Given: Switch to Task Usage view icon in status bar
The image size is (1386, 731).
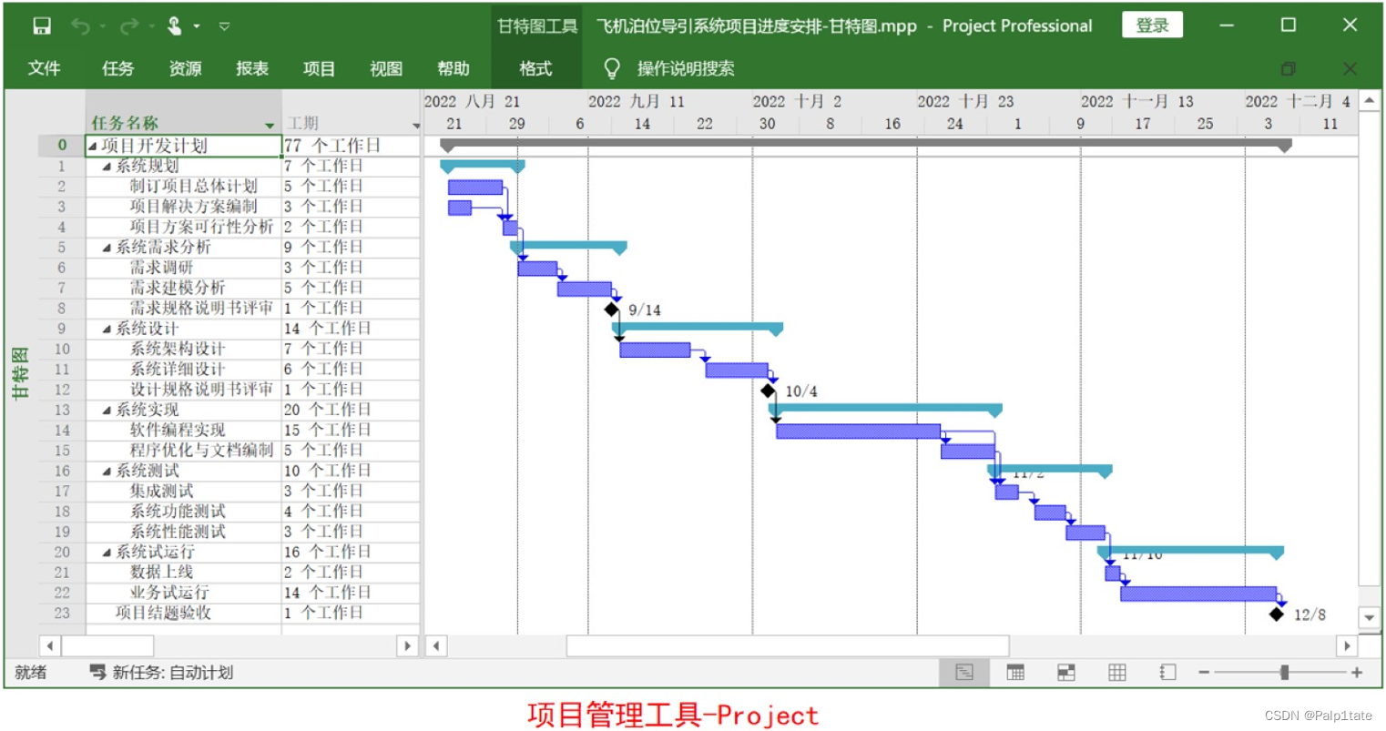Looking at the screenshot, I should [x=1015, y=673].
